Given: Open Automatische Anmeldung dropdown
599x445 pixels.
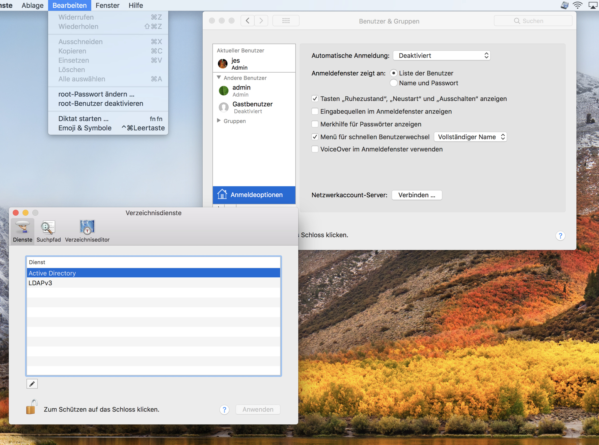Looking at the screenshot, I should click(x=441, y=55).
